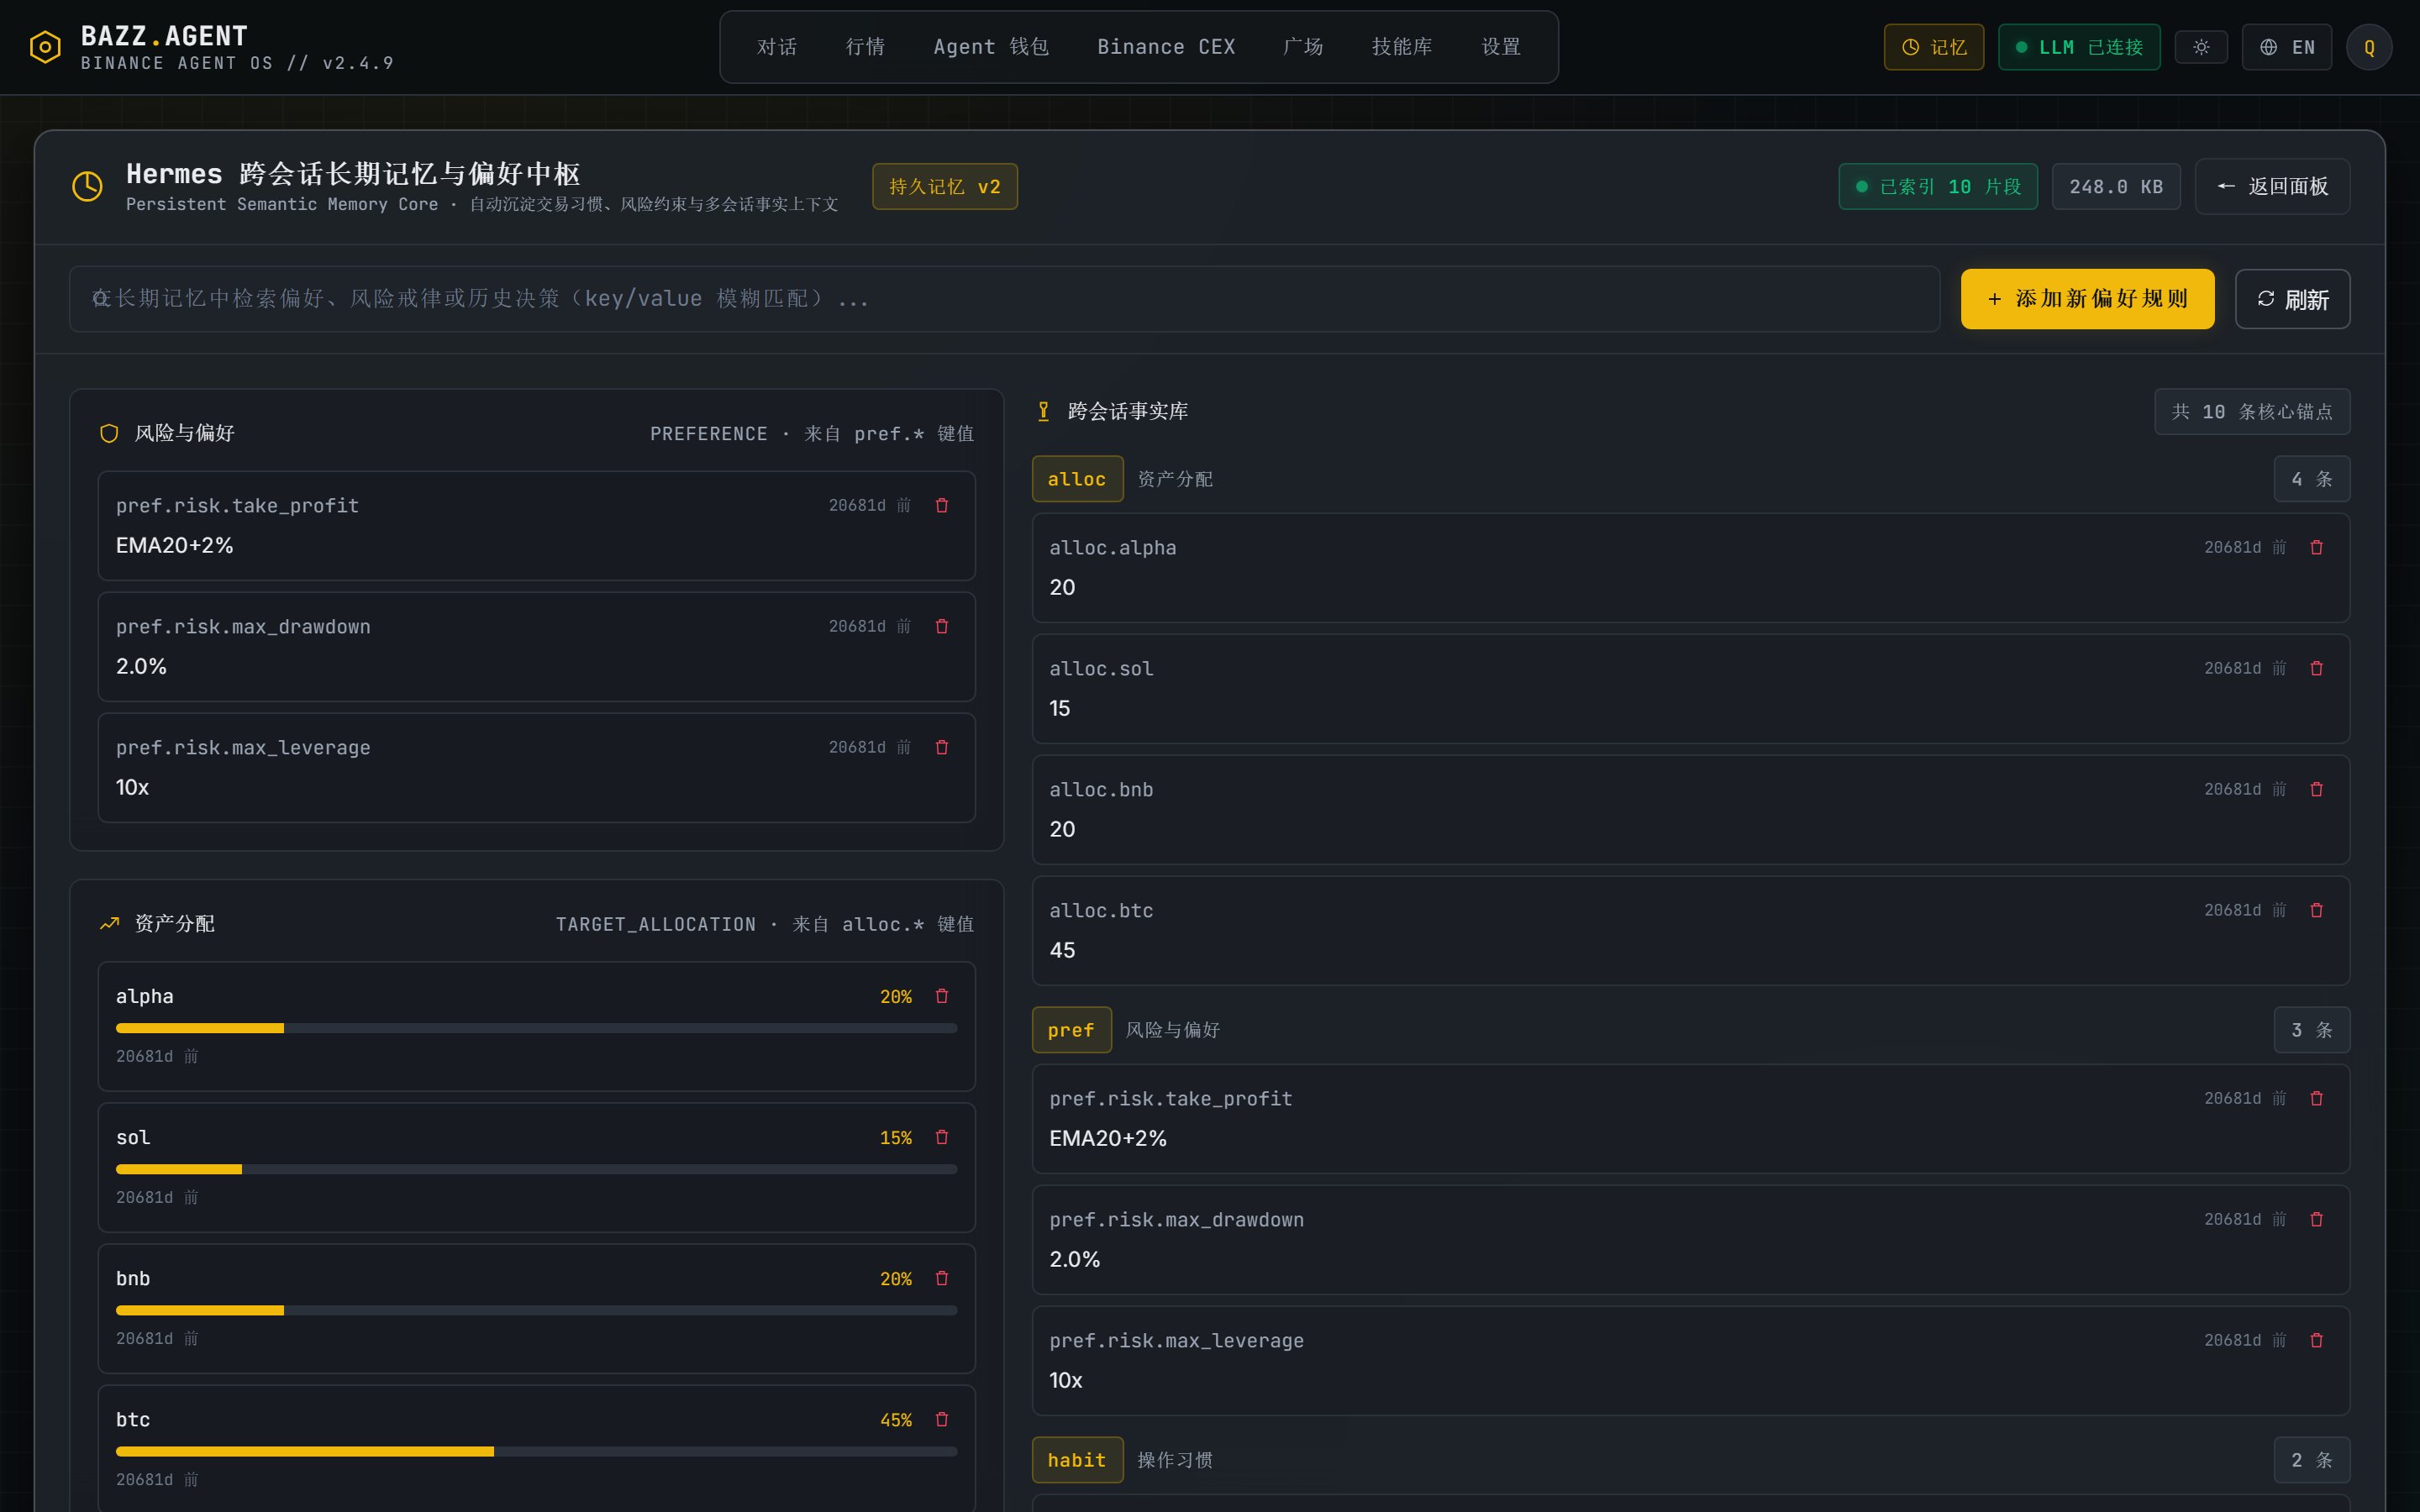The width and height of the screenshot is (2420, 1512).
Task: Click the 10x leverage value in left panel
Action: click(132, 787)
